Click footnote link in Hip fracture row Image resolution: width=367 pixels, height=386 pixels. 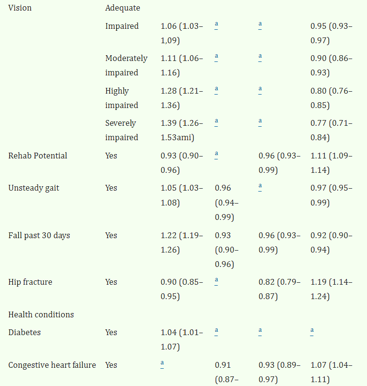[x=216, y=281]
